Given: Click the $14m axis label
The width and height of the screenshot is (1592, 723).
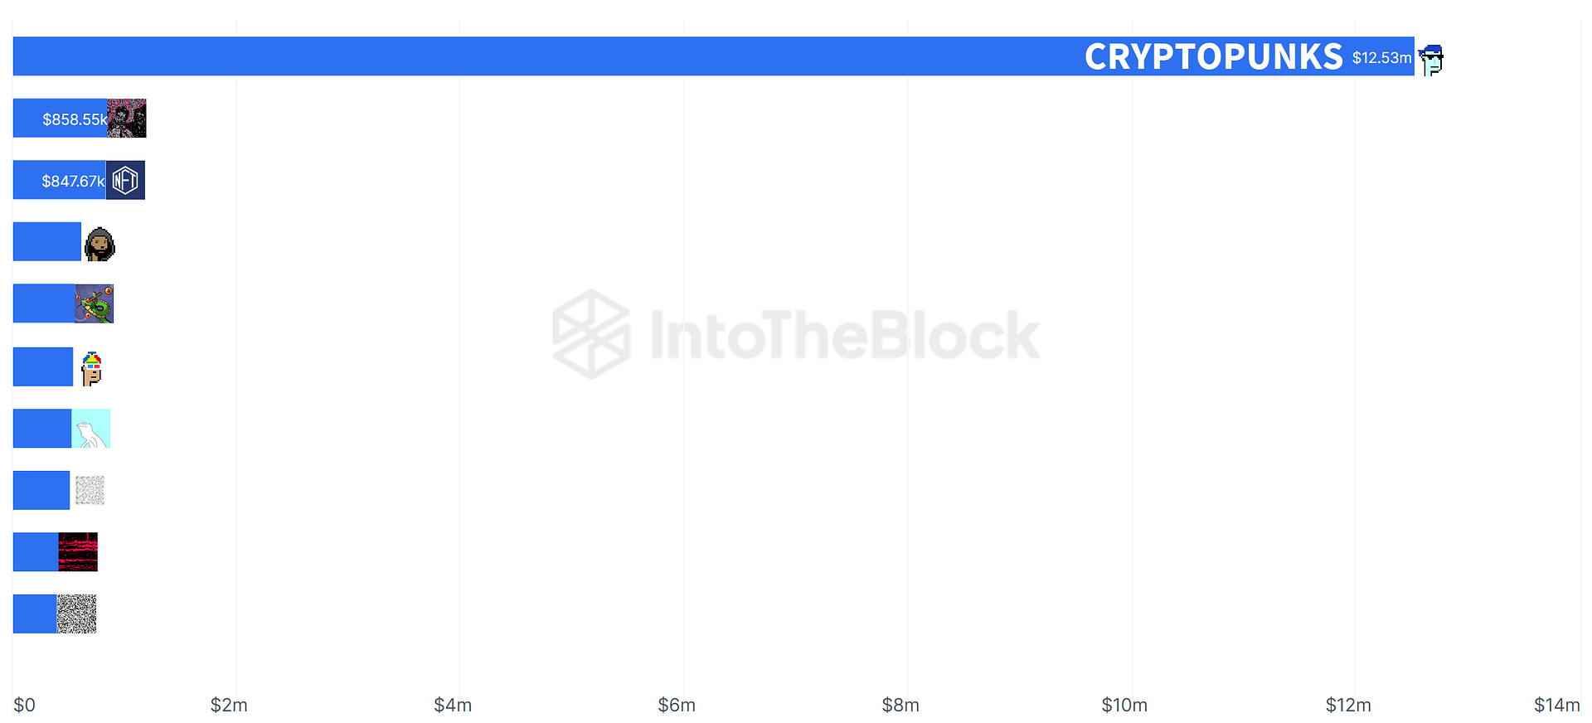Looking at the screenshot, I should click(x=1557, y=705).
